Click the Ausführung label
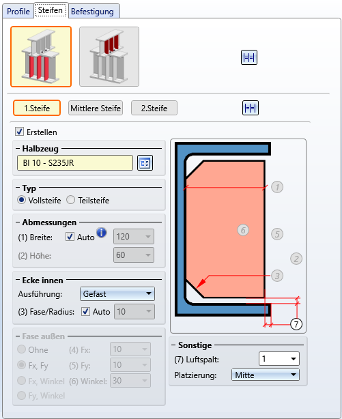This screenshot has width=342, height=419. point(40,294)
